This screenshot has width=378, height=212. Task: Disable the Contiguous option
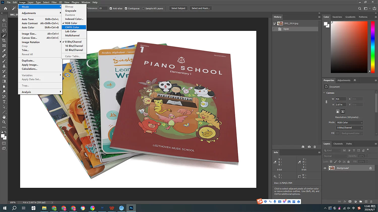pos(126,8)
